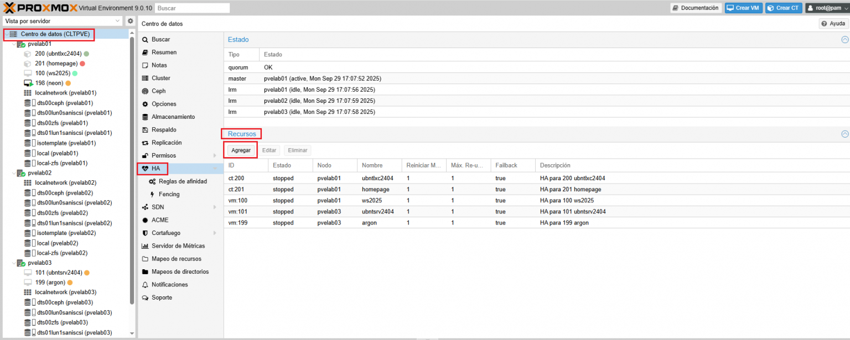Click the Mapeo de recursos folder icon
The height and width of the screenshot is (340, 850).
tap(145, 259)
